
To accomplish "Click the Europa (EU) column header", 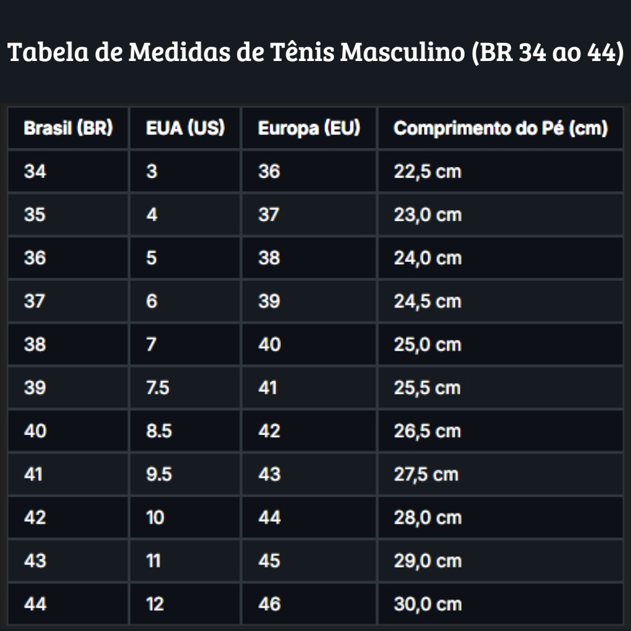I will coord(309,128).
